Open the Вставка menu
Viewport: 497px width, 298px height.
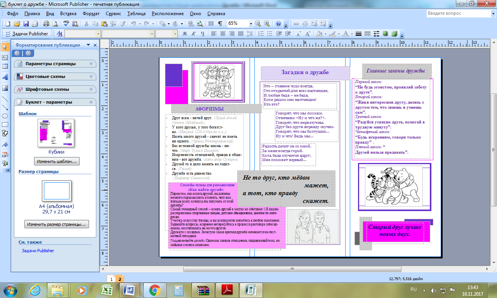(x=68, y=13)
